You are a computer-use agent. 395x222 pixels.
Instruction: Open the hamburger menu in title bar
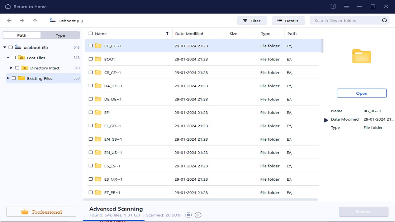[x=347, y=6]
